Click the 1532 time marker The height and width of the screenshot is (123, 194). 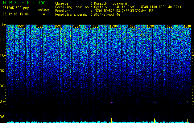(39, 26)
